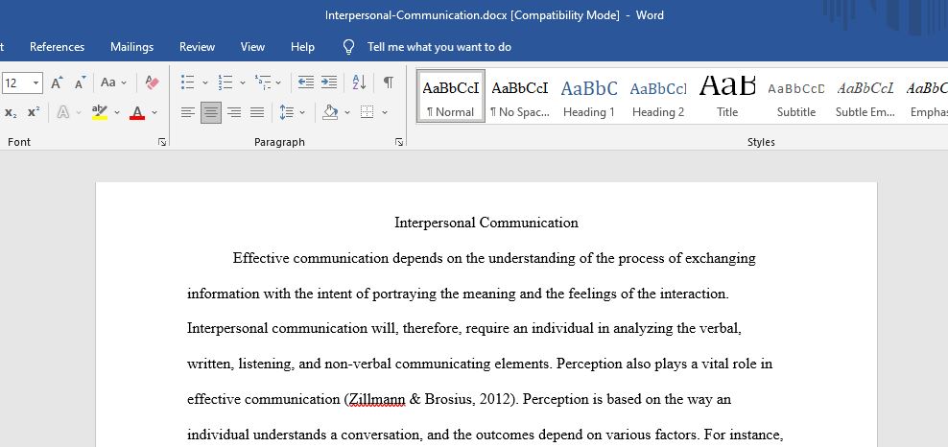
Task: Click the word Brosius in the citation
Action: (447, 400)
